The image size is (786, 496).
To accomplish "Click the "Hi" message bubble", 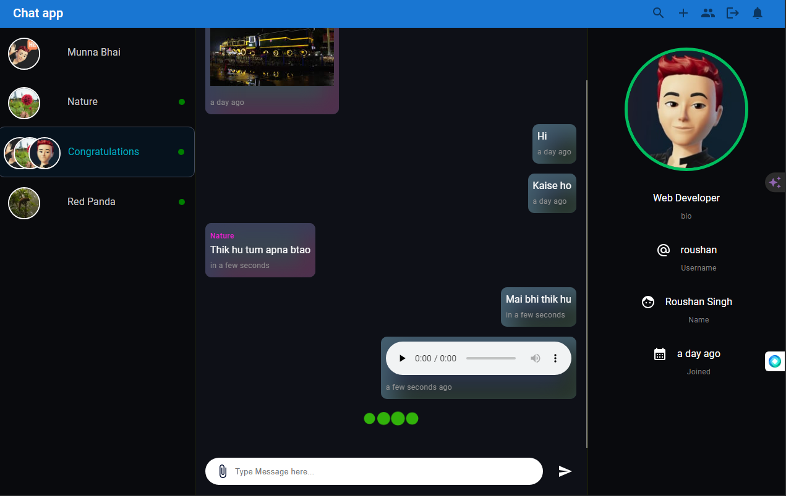I will [554, 144].
